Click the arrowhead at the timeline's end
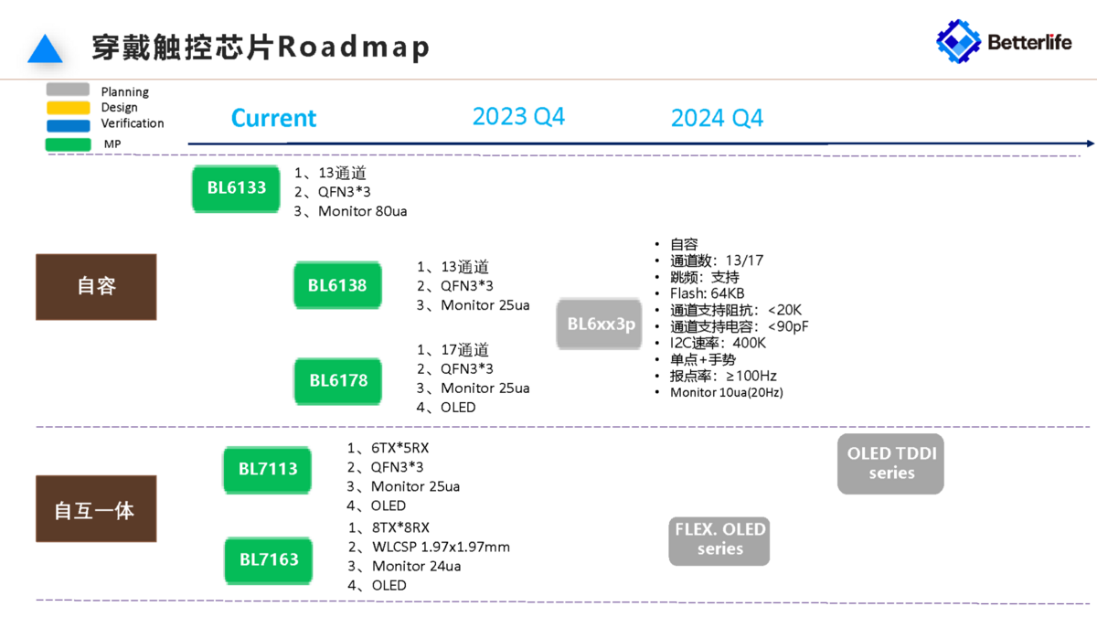The height and width of the screenshot is (617, 1097). pos(1089,144)
